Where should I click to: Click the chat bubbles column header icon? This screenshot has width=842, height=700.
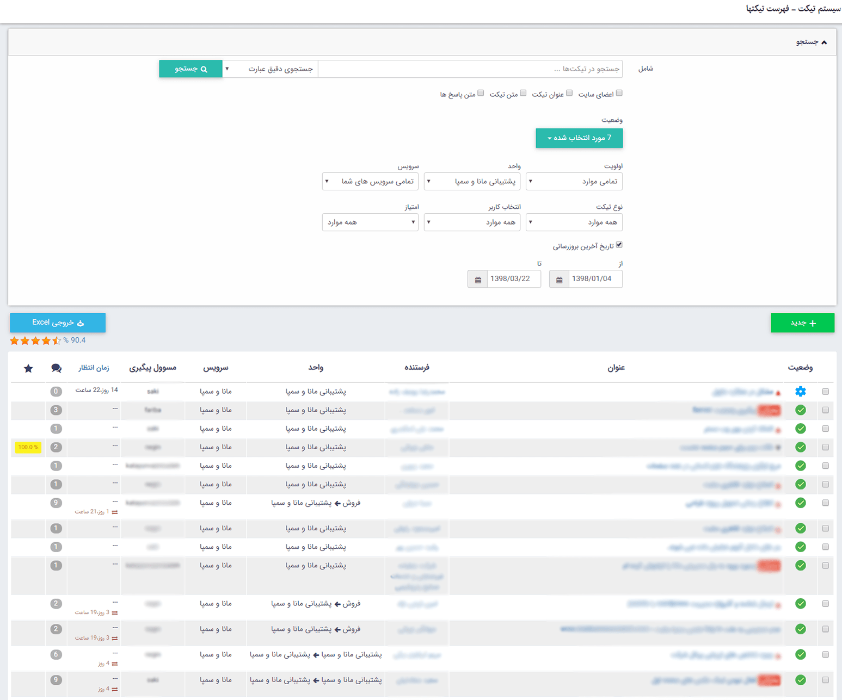click(56, 368)
